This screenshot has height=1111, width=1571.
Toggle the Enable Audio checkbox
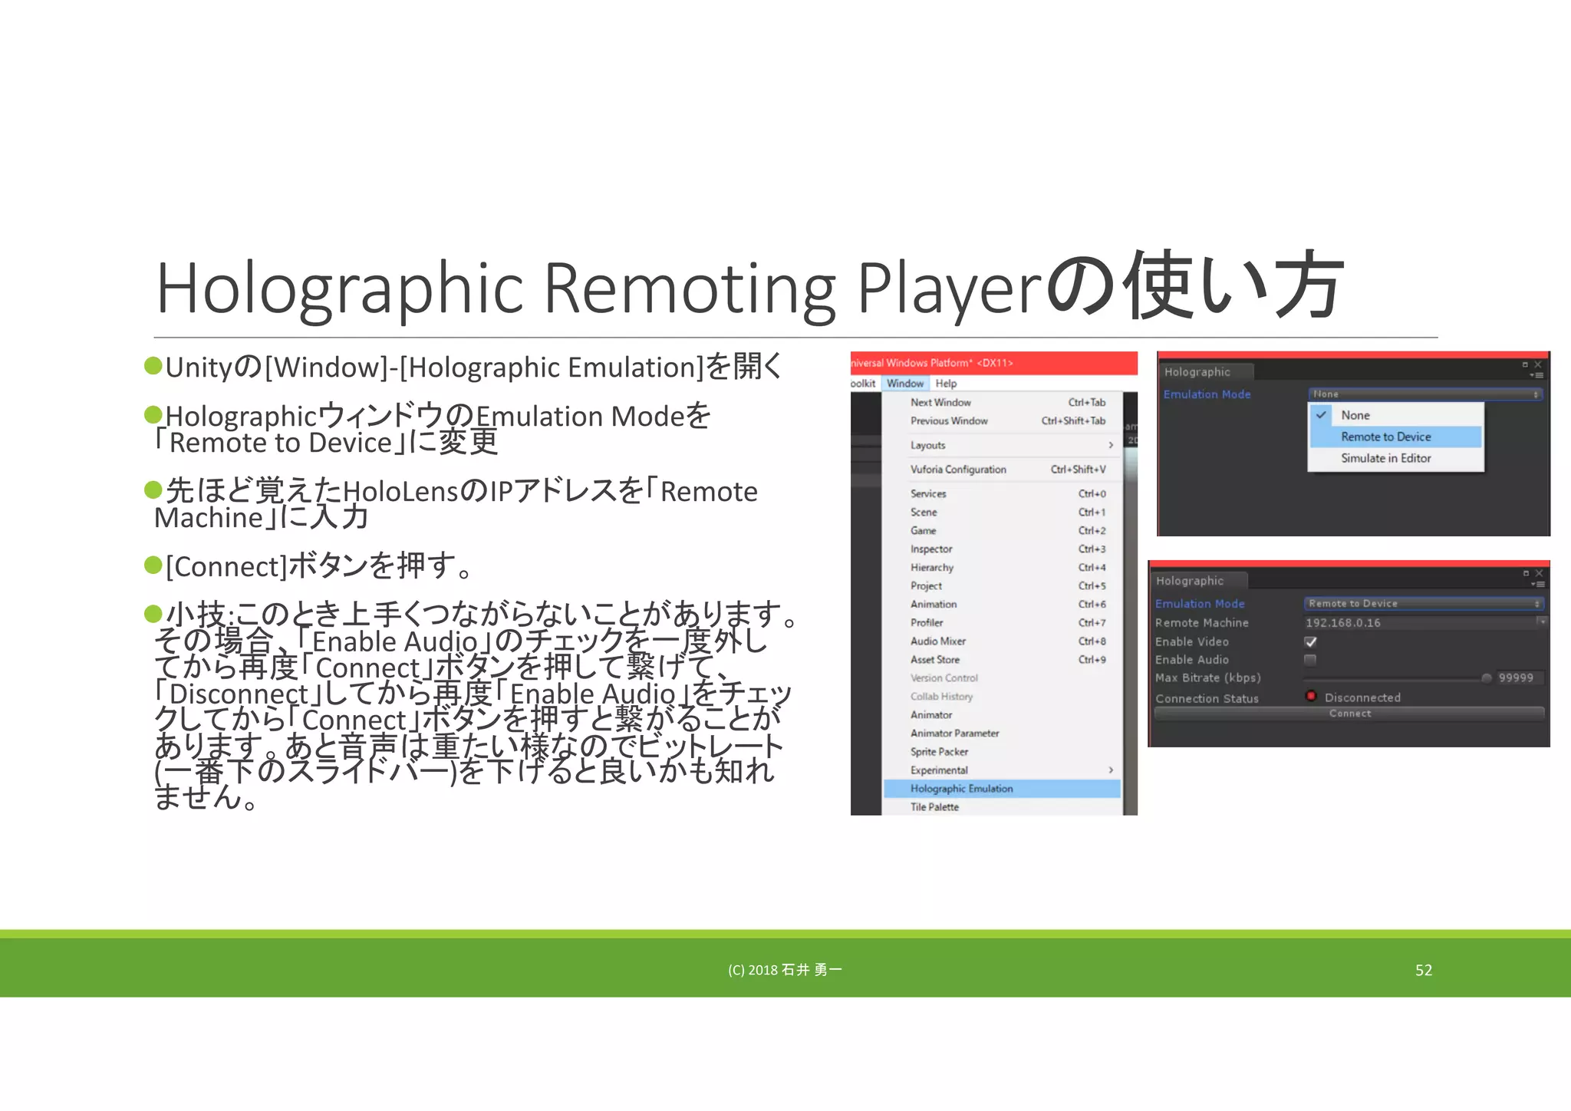pos(1310,660)
